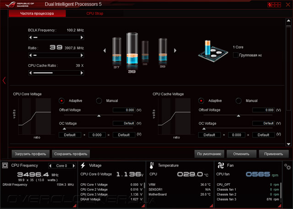
Task: Select Adaptive mode for CPU Cache Voltage
Action: click(201, 101)
